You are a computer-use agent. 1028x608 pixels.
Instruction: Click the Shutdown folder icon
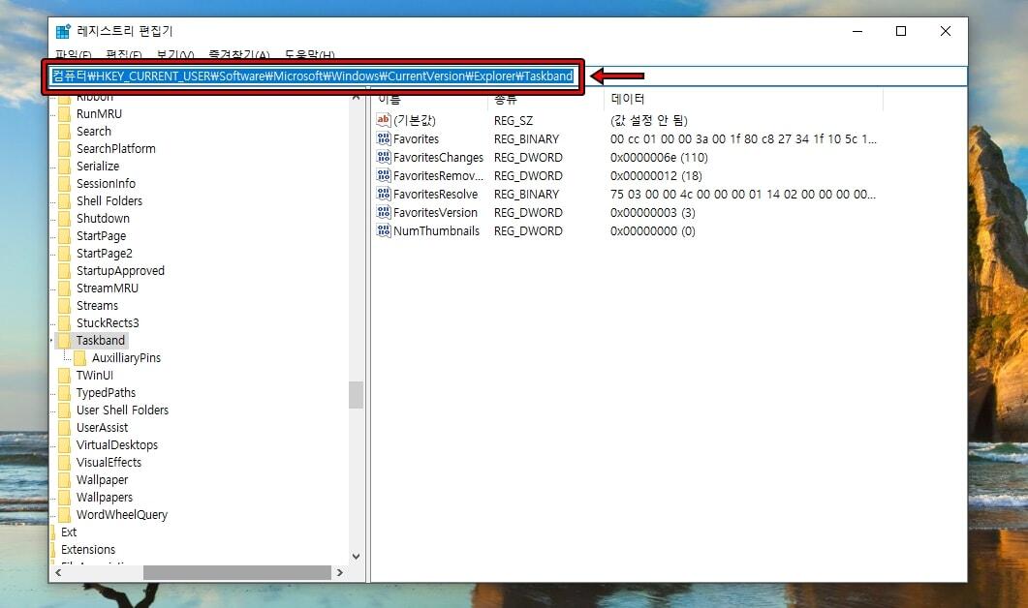[x=64, y=218]
